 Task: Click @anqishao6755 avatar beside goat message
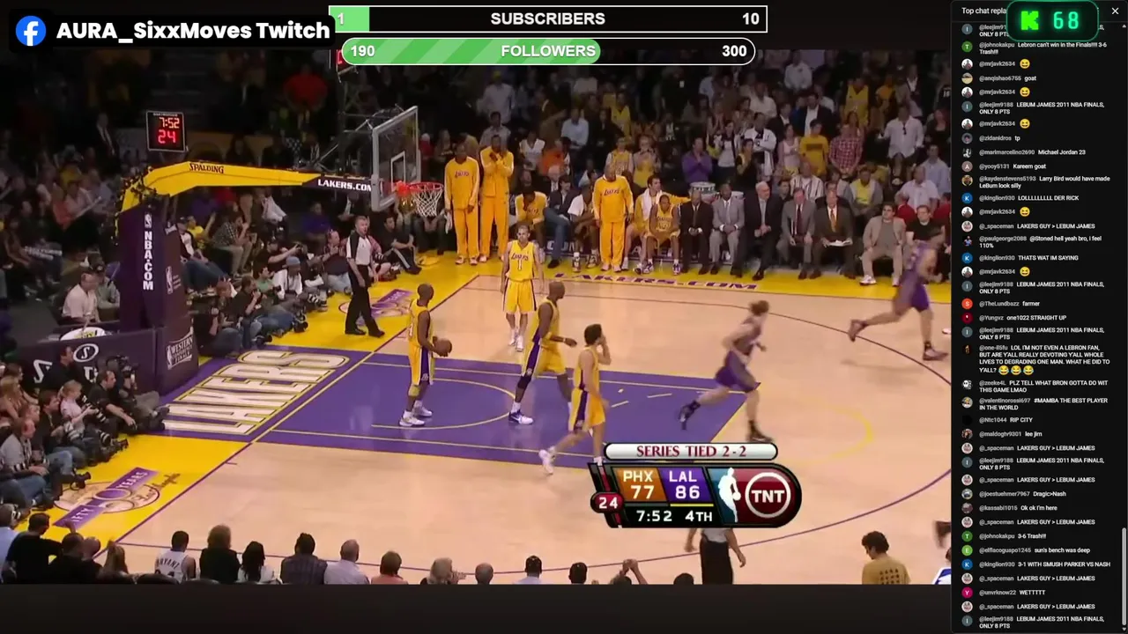pos(967,78)
